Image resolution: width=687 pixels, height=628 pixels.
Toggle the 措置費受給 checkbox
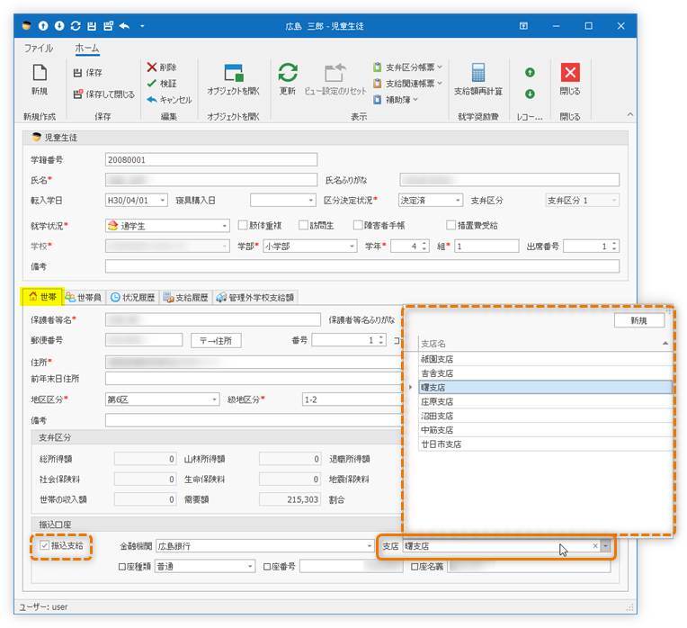[x=451, y=225]
